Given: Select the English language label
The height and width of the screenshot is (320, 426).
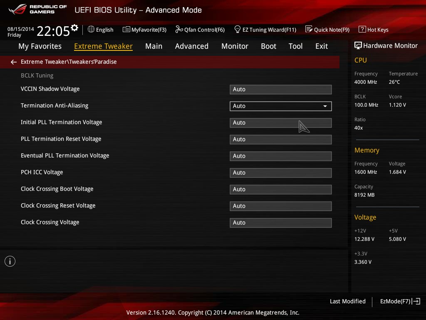Looking at the screenshot, I should [x=104, y=30].
